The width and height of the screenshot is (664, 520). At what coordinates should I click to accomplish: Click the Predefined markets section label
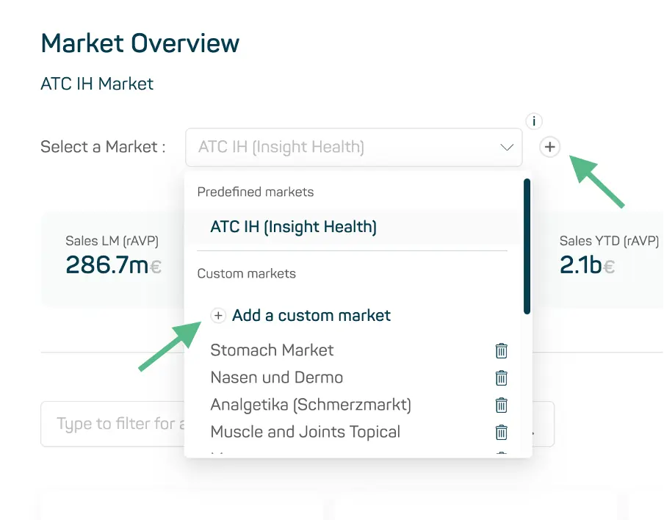256,192
